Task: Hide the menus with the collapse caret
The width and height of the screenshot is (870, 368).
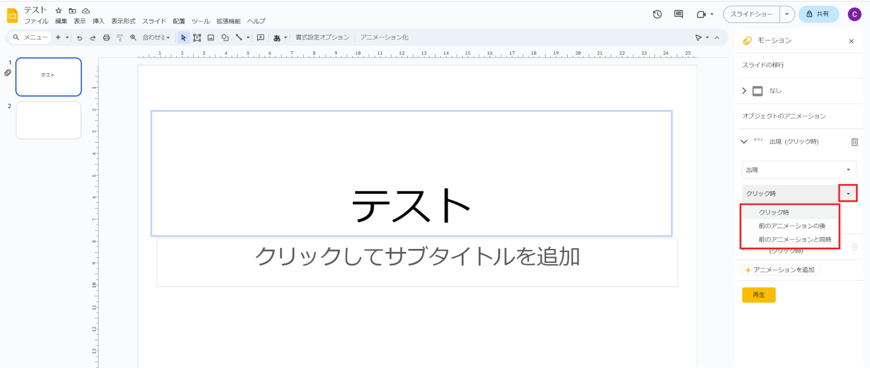Action: pyautogui.click(x=717, y=38)
